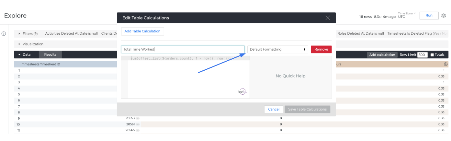The height and width of the screenshot is (141, 451).
Task: Expand the Filters (9) section
Action: click(28, 33)
